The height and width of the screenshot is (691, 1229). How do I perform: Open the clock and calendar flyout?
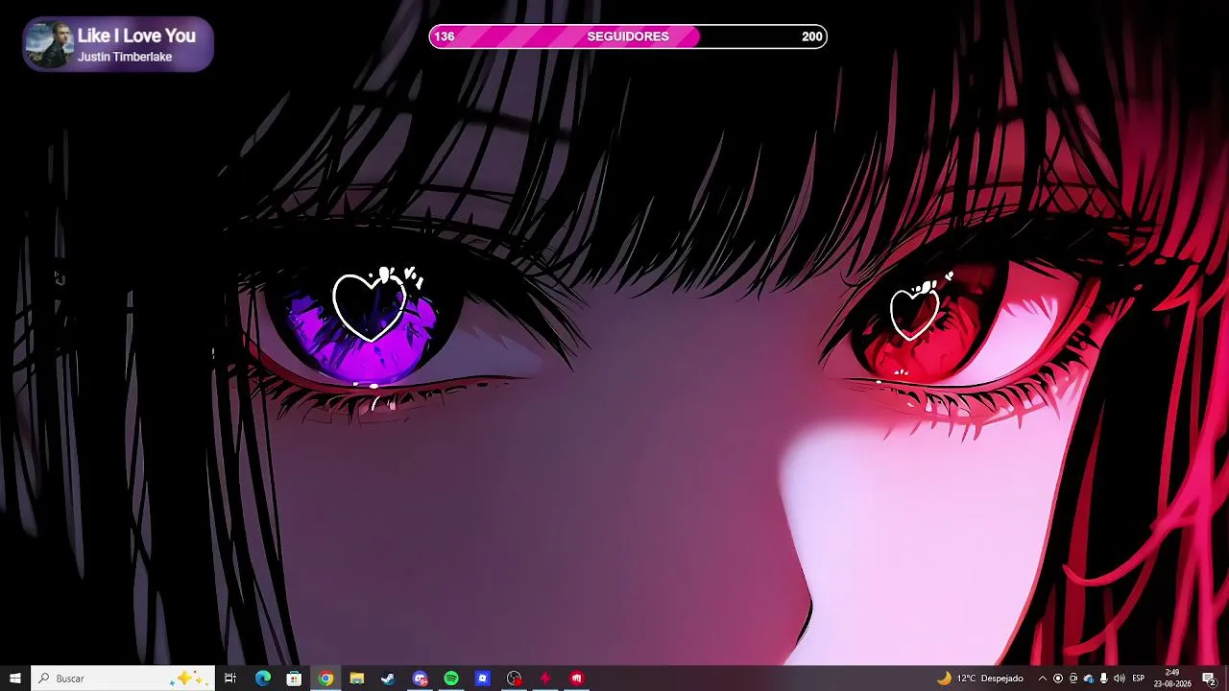1172,679
